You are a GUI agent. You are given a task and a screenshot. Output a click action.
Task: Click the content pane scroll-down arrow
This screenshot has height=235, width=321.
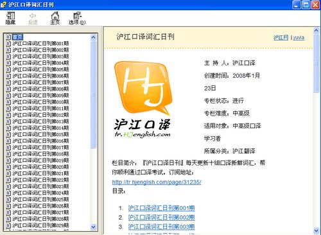tap(317, 231)
